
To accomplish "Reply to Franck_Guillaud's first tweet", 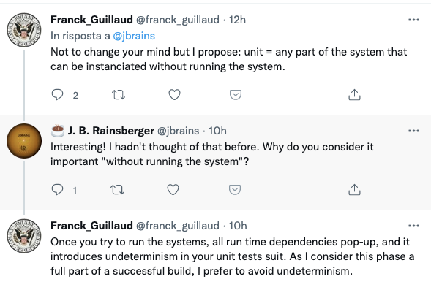I will tap(57, 95).
